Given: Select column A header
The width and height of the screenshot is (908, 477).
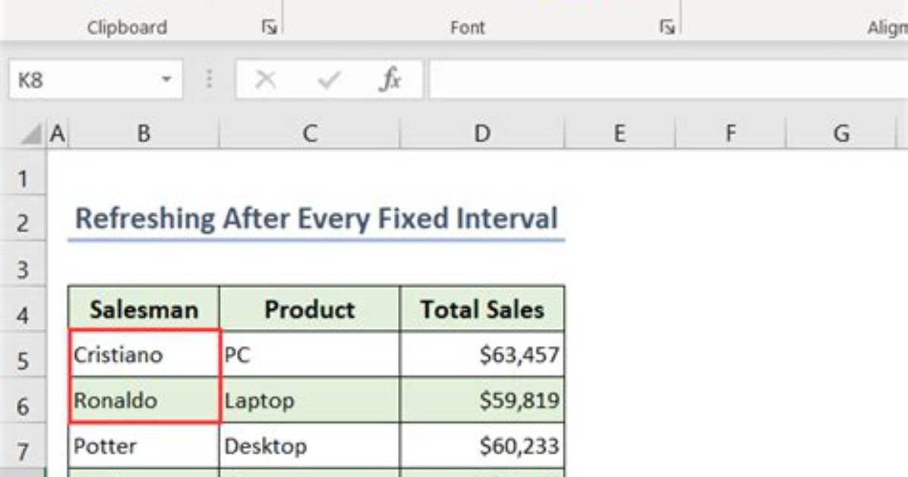Looking at the screenshot, I should (58, 134).
